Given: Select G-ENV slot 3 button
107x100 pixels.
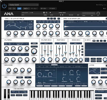Looking at the screenshot, I should [x=105, y=41].
